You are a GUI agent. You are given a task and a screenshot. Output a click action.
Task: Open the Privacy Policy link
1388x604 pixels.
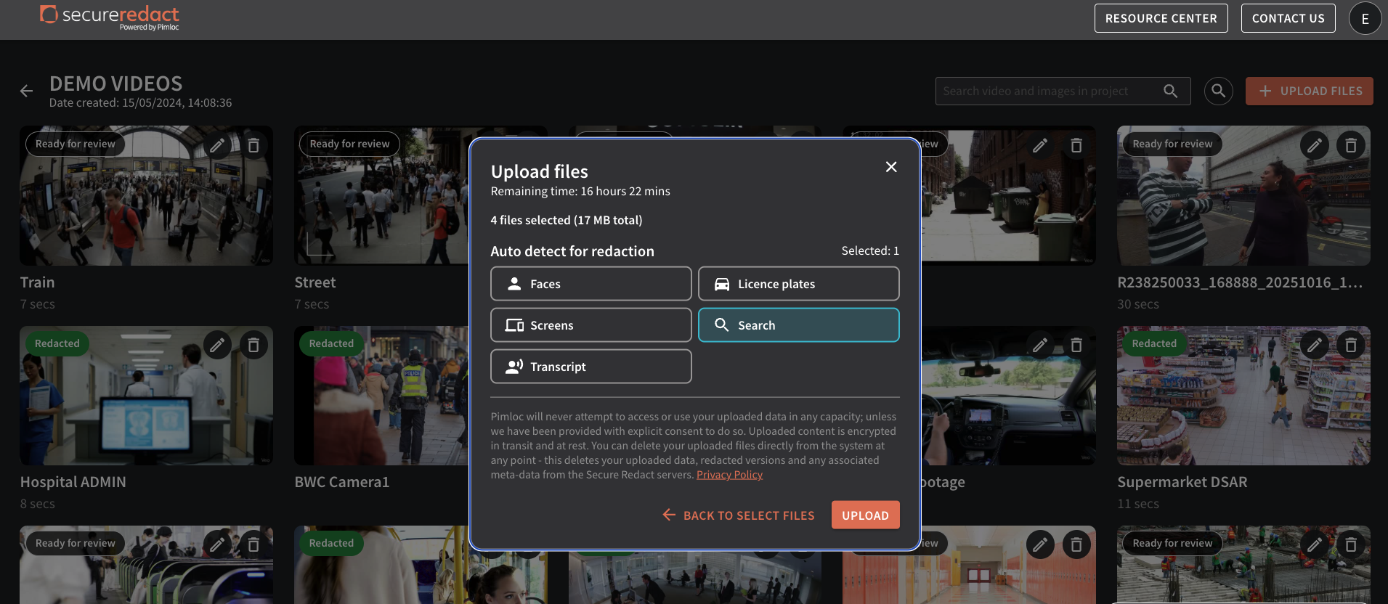click(x=729, y=475)
